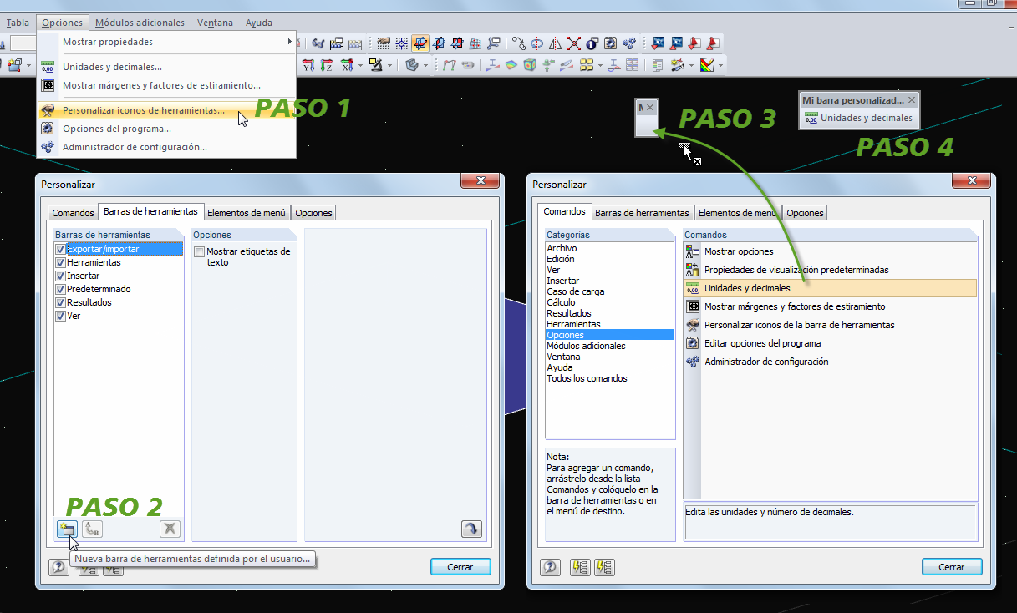
Task: Open the Módulos adicionales menu
Action: click(x=140, y=23)
